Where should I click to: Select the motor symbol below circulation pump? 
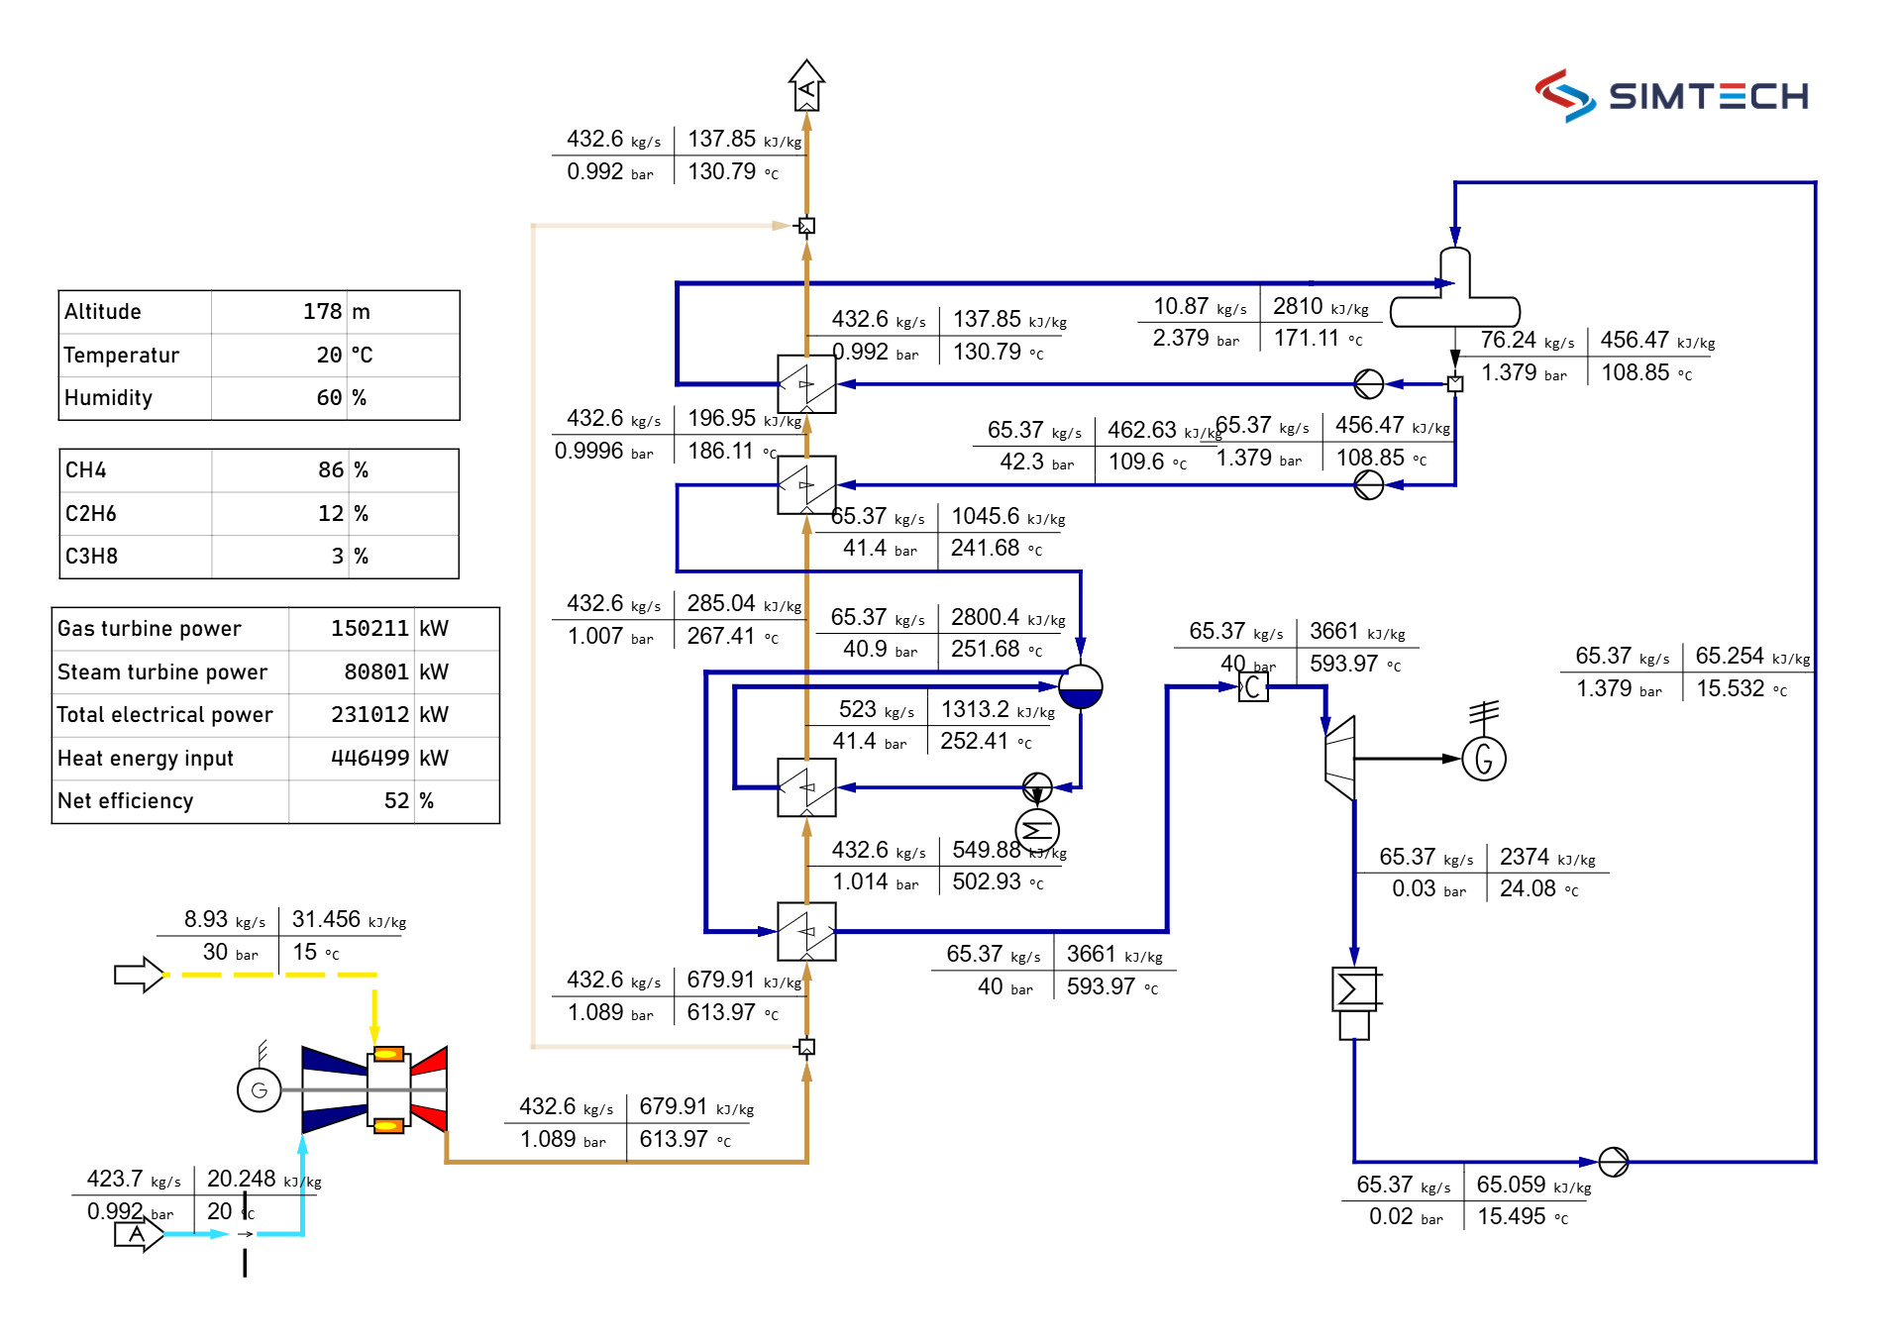(x=1037, y=831)
